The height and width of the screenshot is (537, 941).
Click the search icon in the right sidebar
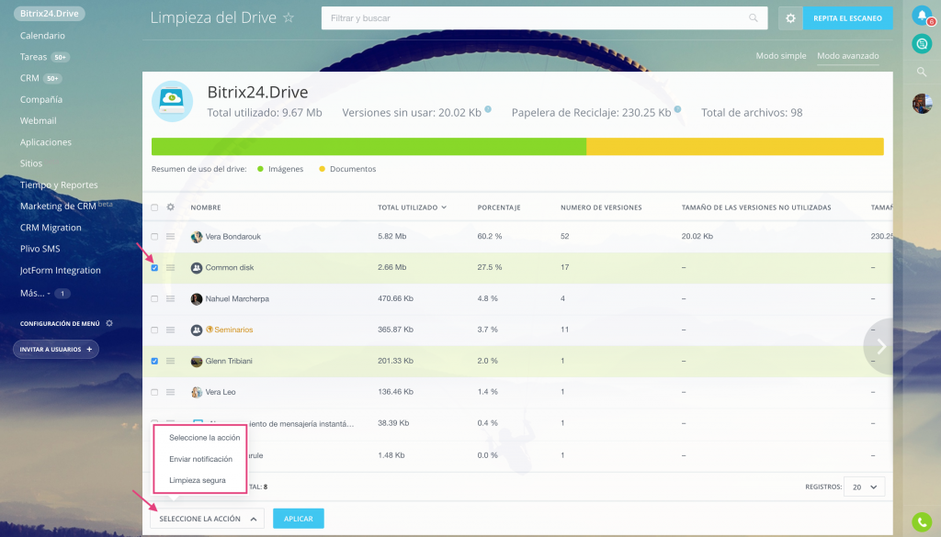coord(922,72)
